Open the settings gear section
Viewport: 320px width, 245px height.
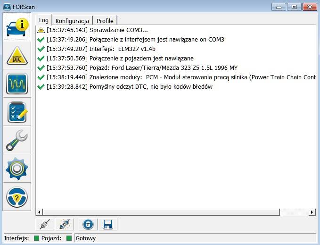click(17, 169)
